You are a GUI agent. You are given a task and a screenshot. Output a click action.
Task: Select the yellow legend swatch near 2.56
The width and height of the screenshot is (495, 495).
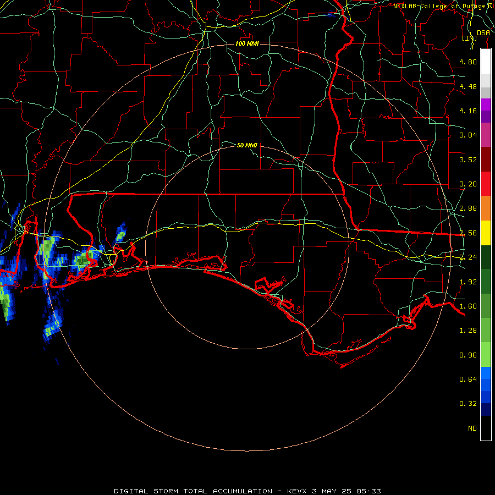click(x=486, y=233)
